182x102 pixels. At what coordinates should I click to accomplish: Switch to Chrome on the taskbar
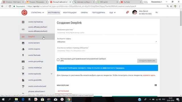pos(69,99)
